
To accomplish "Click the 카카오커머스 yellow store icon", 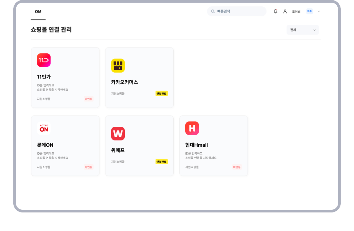I will (118, 65).
